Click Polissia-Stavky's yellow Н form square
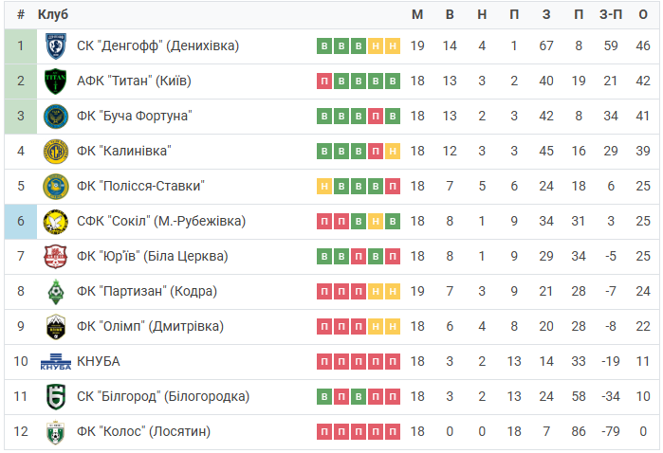This screenshot has width=663, height=453. (x=324, y=187)
